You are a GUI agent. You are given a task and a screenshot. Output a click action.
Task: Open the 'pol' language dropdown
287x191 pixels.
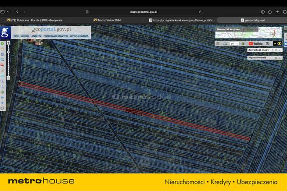coord(234,44)
